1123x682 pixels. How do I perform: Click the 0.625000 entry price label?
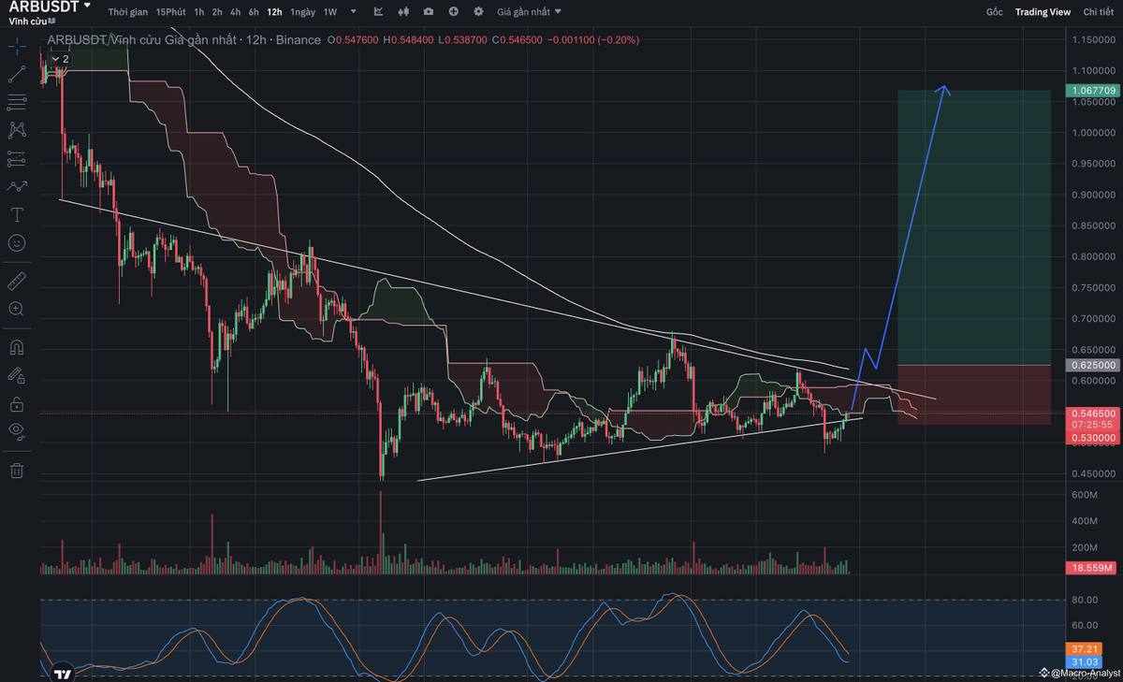pyautogui.click(x=1092, y=365)
